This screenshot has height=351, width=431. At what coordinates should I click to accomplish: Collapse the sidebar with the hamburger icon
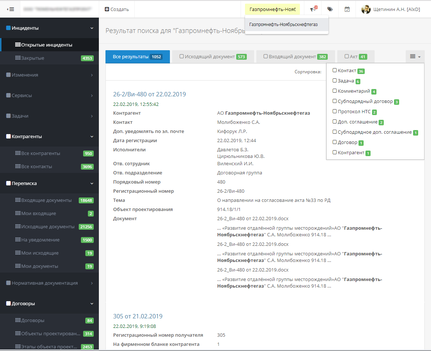[11, 9]
